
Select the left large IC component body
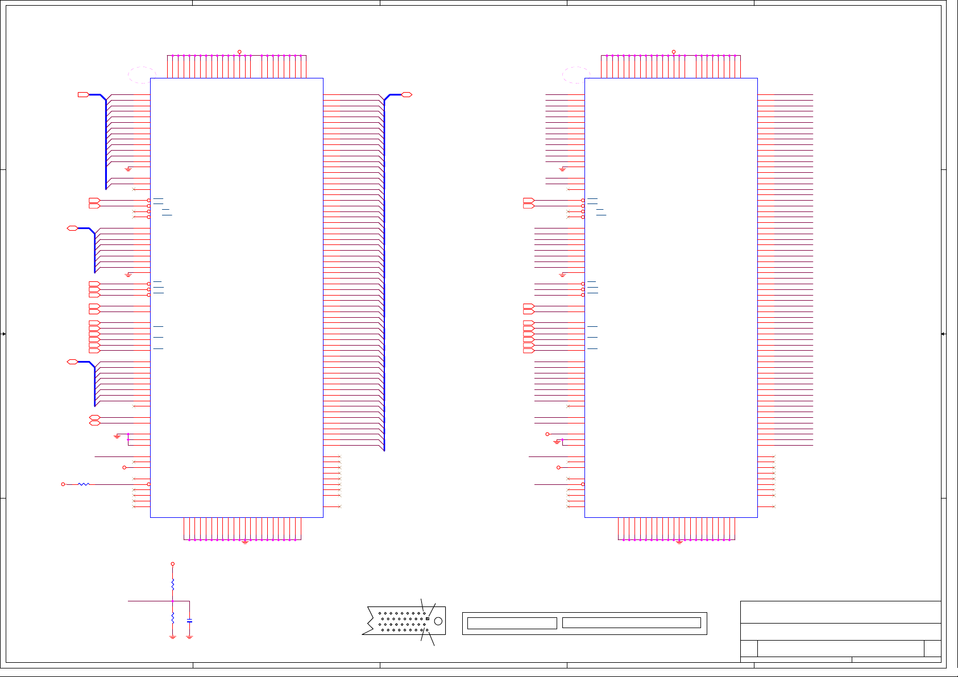[x=237, y=298]
